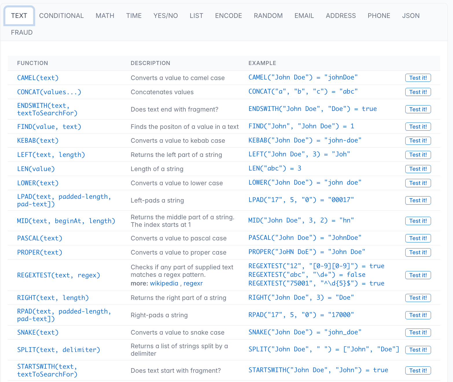
Task: Click Test it! for LPAD example
Action: (418, 200)
